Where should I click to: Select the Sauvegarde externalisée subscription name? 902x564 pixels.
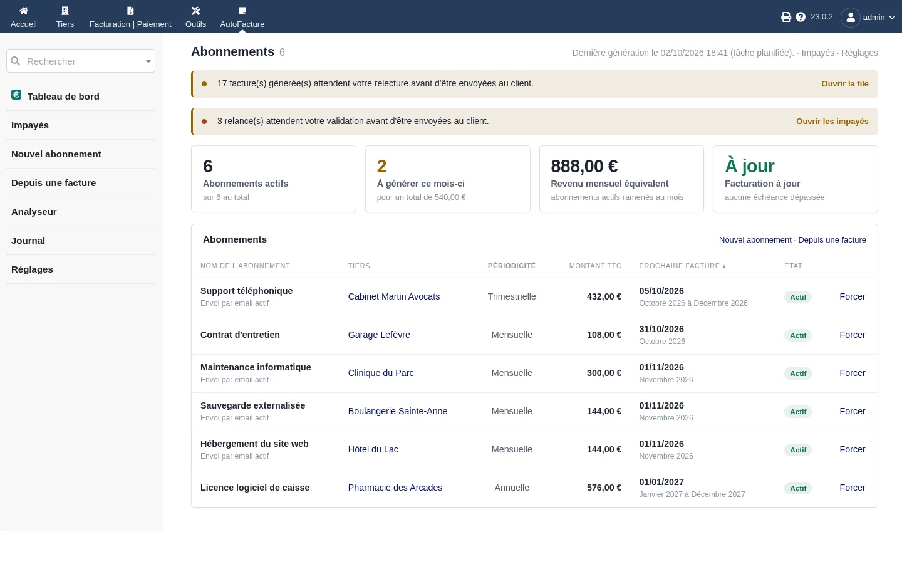click(253, 405)
